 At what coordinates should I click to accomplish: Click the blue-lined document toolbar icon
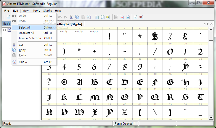pos(97,17)
